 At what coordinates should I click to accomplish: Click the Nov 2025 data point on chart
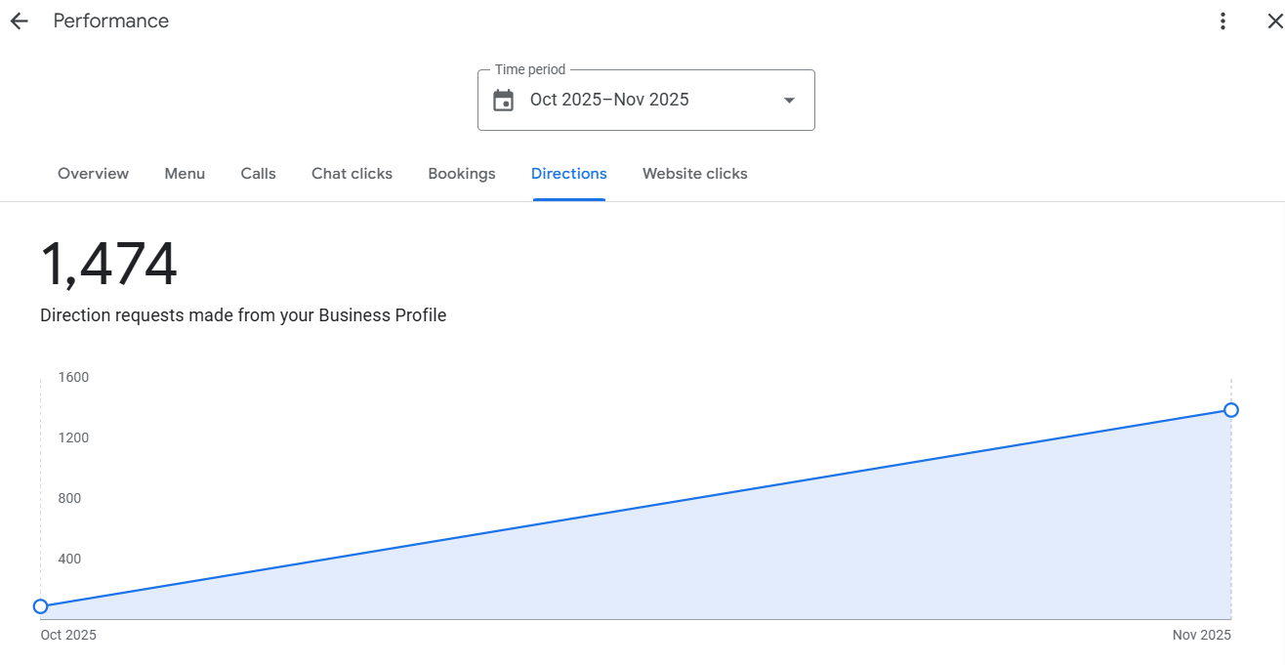coord(1231,410)
